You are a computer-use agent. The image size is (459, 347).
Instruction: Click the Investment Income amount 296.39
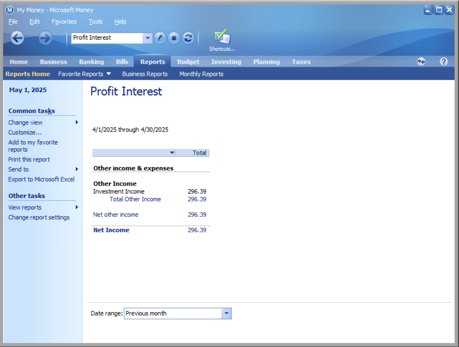(x=197, y=191)
